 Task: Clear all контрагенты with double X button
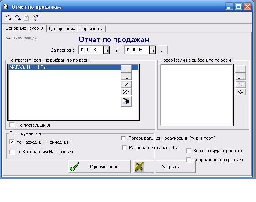coord(126,92)
